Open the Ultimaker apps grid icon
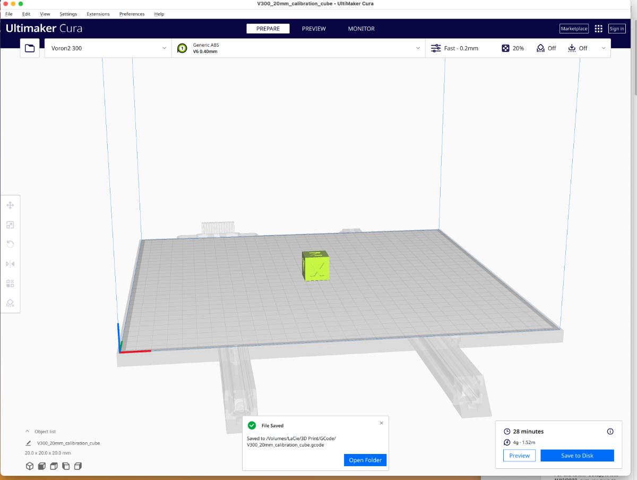 coord(599,29)
